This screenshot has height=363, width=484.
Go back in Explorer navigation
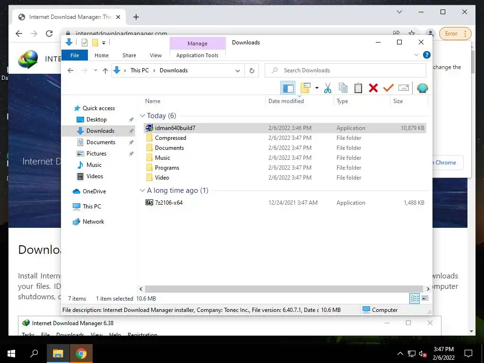70,70
